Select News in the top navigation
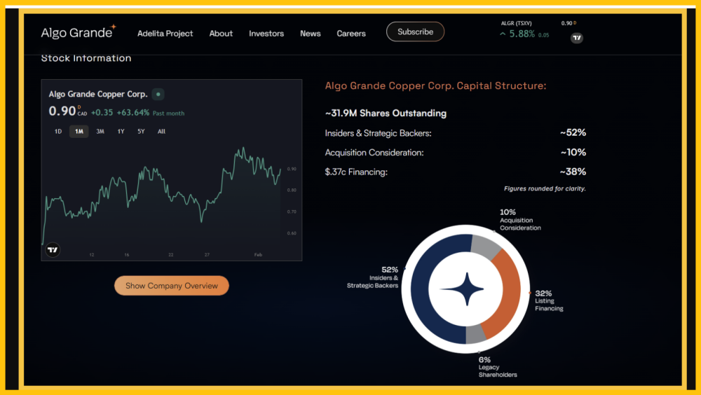 310,34
